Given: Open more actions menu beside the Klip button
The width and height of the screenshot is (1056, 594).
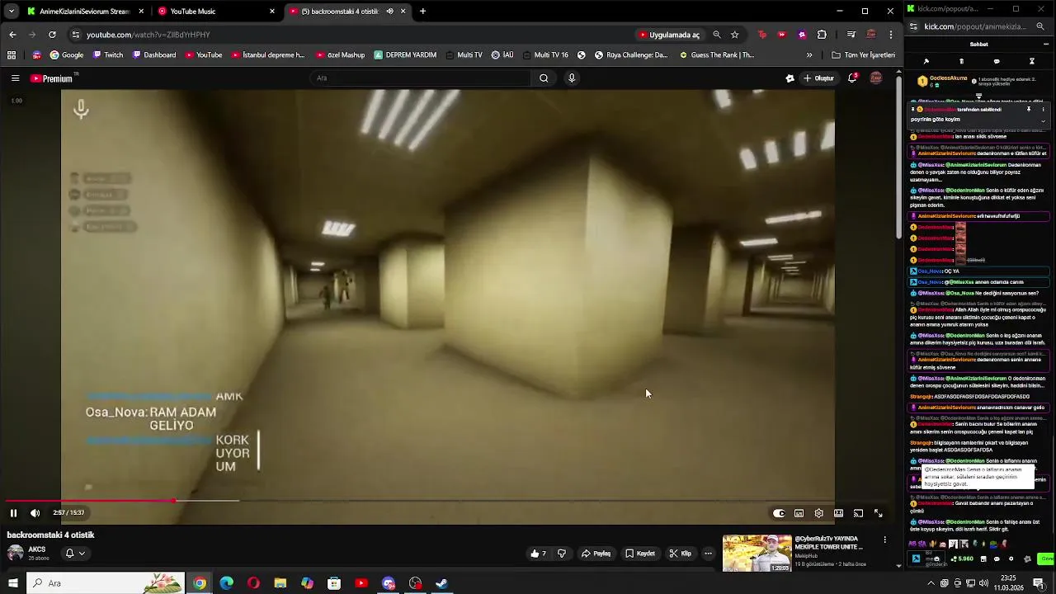Looking at the screenshot, I should [708, 554].
